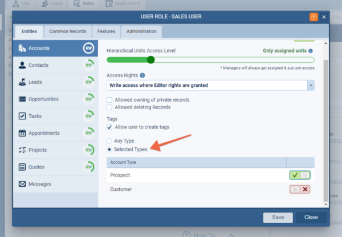The image size is (342, 237).
Task: Click the Appointments calendar icon
Action: coord(22,133)
